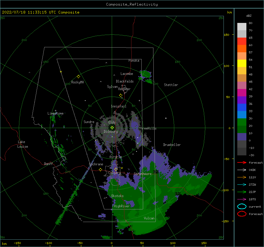Click the Banff town label
Viewport: 264px width, 247px height.
pos(48,164)
